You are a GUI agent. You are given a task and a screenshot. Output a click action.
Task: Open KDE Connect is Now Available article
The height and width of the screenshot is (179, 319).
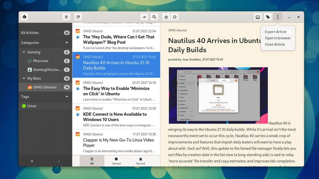tap(116, 116)
